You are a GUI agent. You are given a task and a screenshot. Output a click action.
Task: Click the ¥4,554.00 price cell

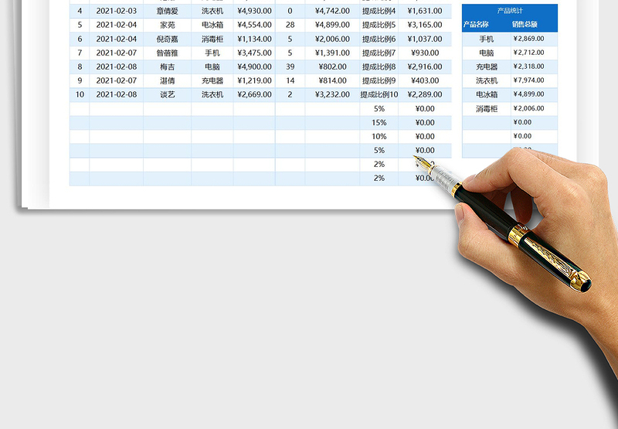tap(254, 25)
